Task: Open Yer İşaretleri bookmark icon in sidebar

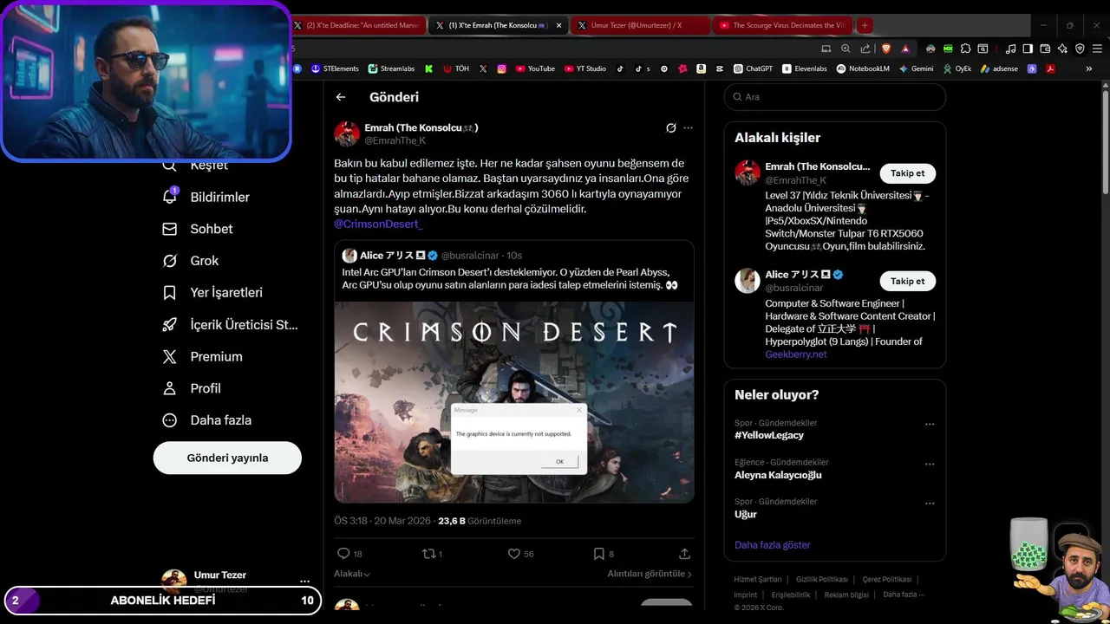Action: point(170,293)
